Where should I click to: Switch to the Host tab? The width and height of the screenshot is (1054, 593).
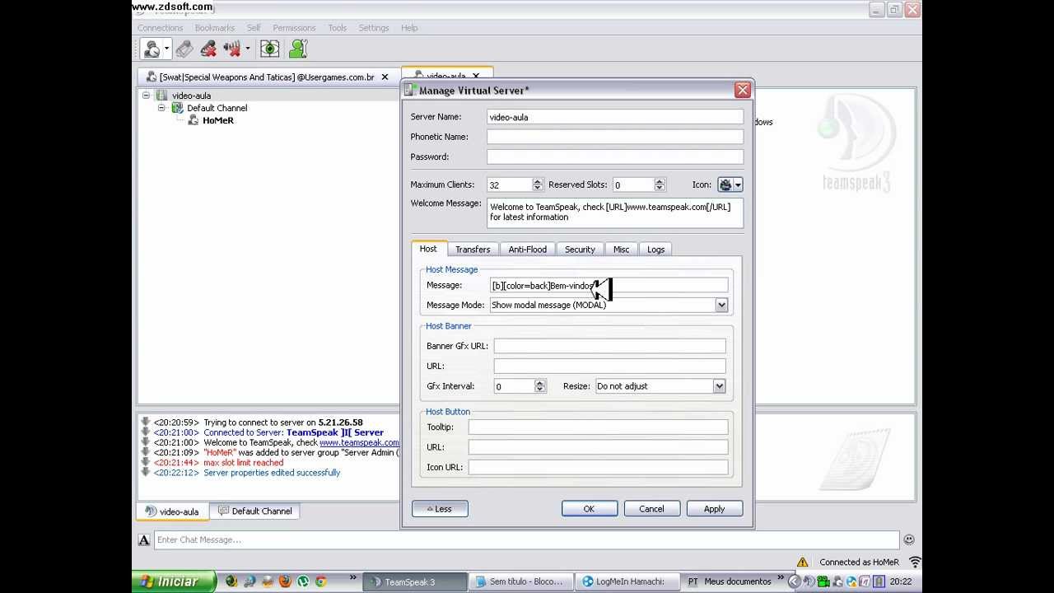click(x=429, y=249)
